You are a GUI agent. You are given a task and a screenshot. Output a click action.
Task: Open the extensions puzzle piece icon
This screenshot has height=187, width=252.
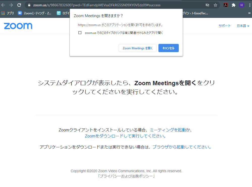234,5
